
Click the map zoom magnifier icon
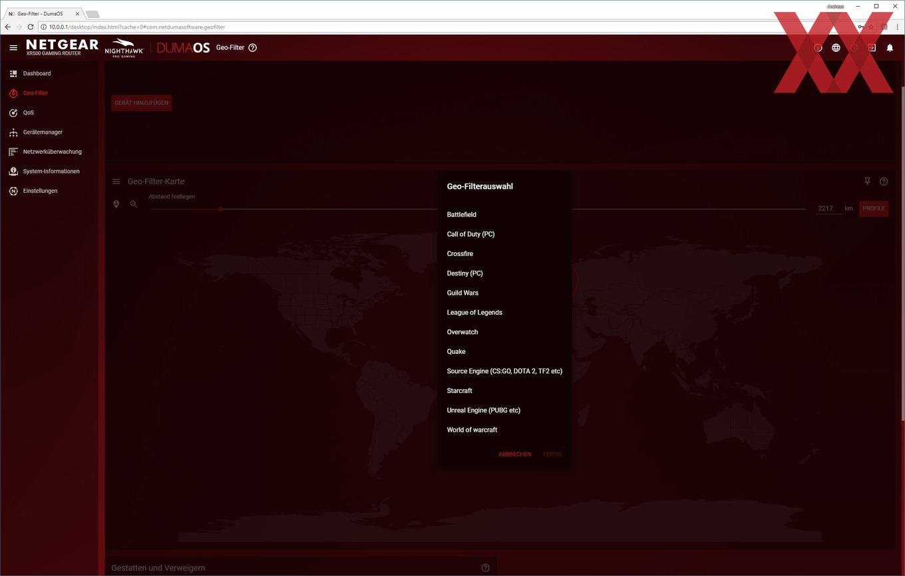pyautogui.click(x=134, y=204)
